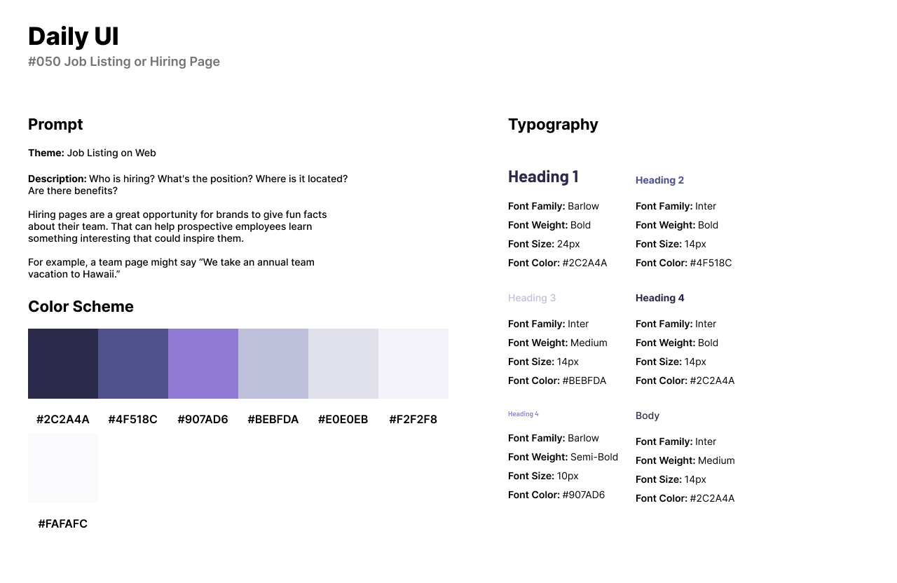897x583 pixels.
Task: Select the "Heading 1" Barlow sample text
Action: [543, 177]
